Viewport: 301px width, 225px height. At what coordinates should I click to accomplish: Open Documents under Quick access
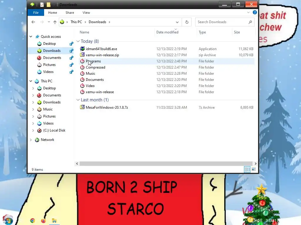tap(52, 58)
